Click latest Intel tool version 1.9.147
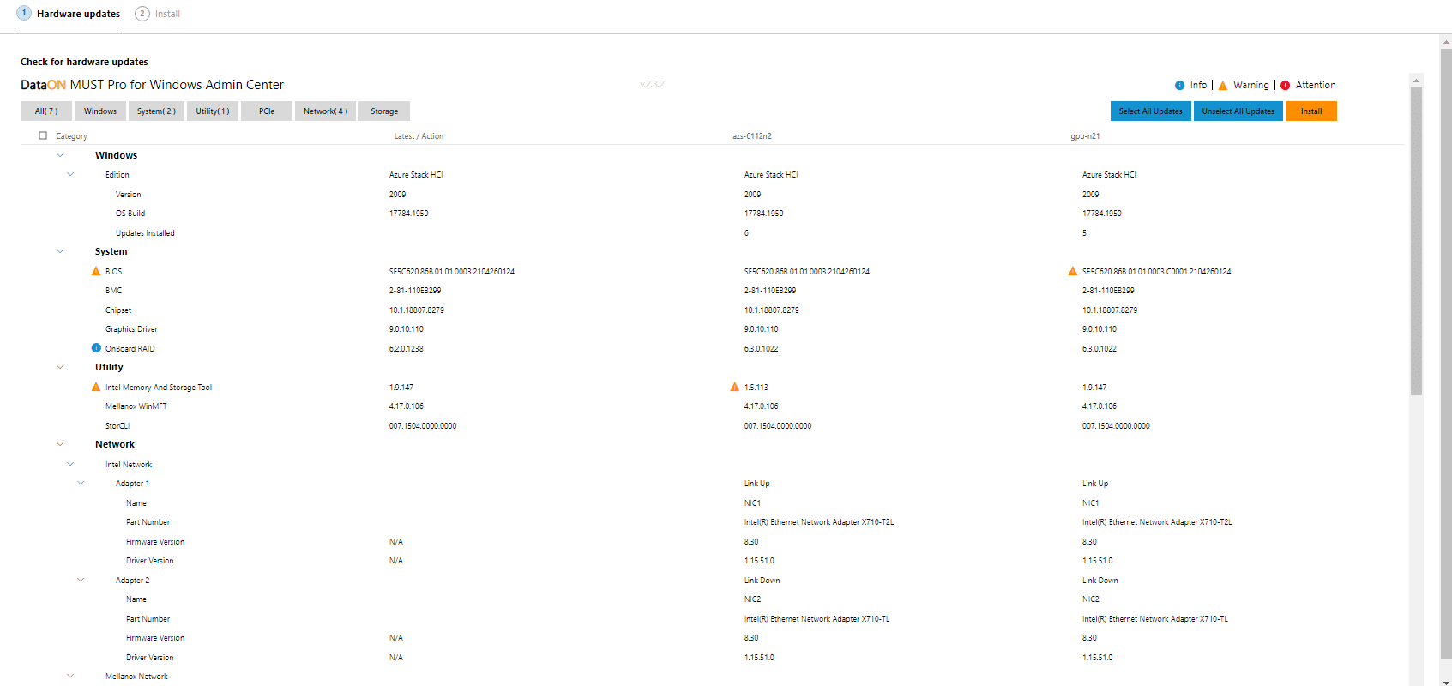The height and width of the screenshot is (686, 1452). pos(401,388)
